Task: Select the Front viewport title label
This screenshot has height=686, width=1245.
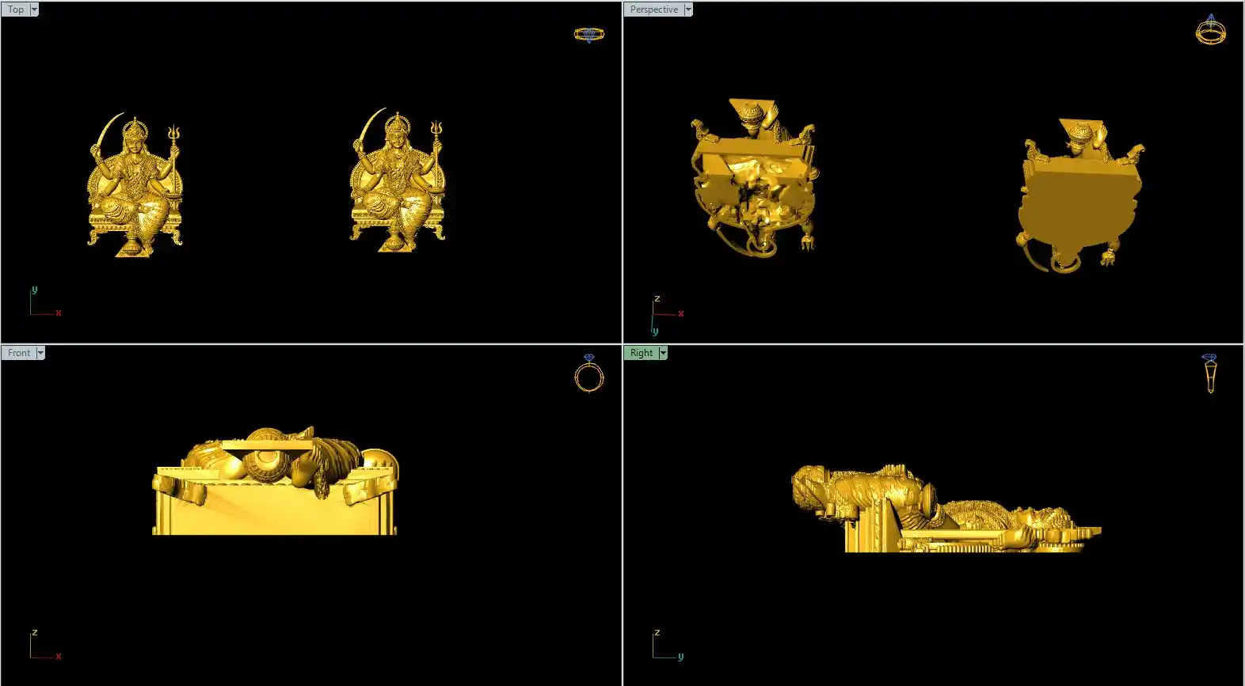Action: click(18, 353)
